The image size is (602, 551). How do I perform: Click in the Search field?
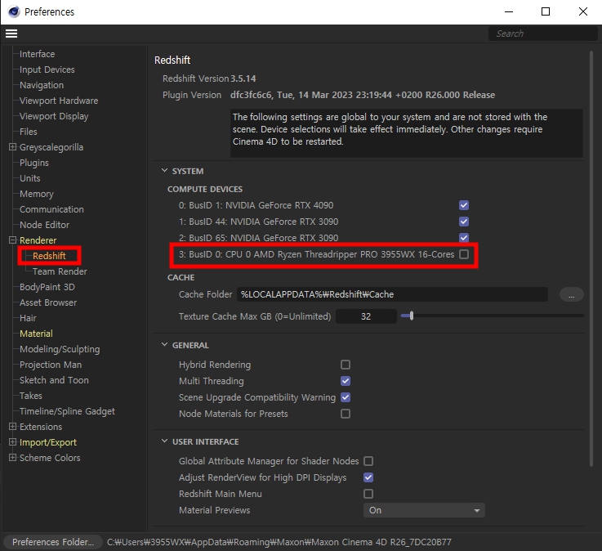(543, 34)
